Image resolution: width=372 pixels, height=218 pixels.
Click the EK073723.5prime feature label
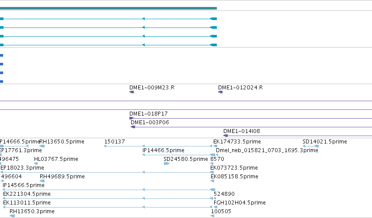click(234, 168)
